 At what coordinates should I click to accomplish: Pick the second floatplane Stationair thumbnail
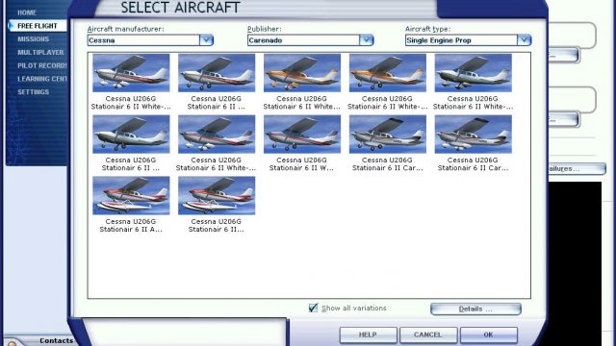pyautogui.click(x=217, y=195)
